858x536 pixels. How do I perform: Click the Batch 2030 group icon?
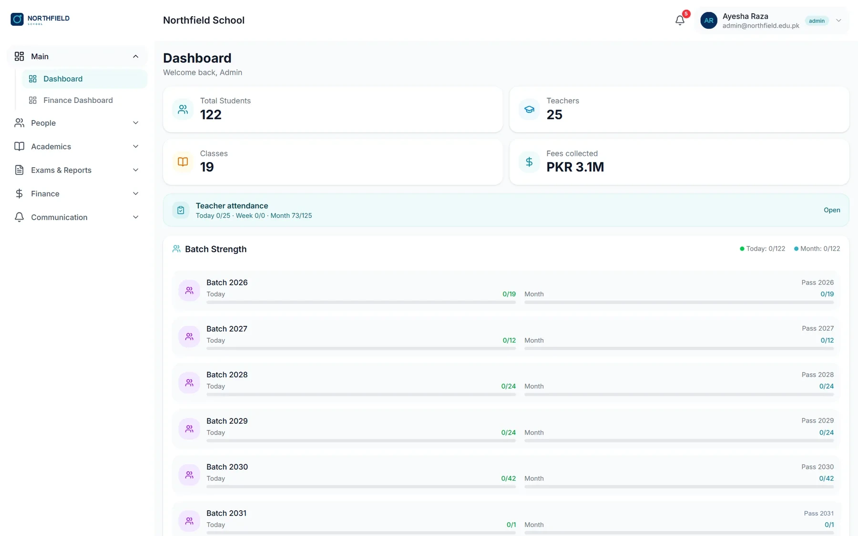pyautogui.click(x=189, y=475)
